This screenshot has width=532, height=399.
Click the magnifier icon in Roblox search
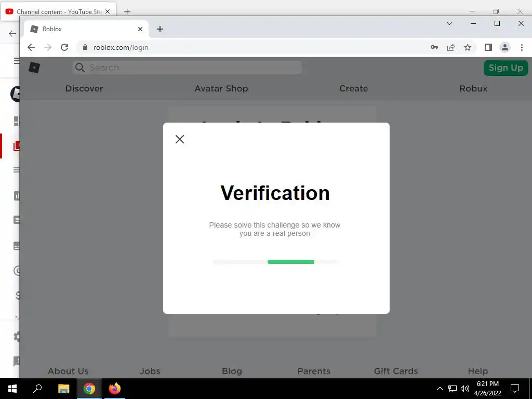click(79, 68)
